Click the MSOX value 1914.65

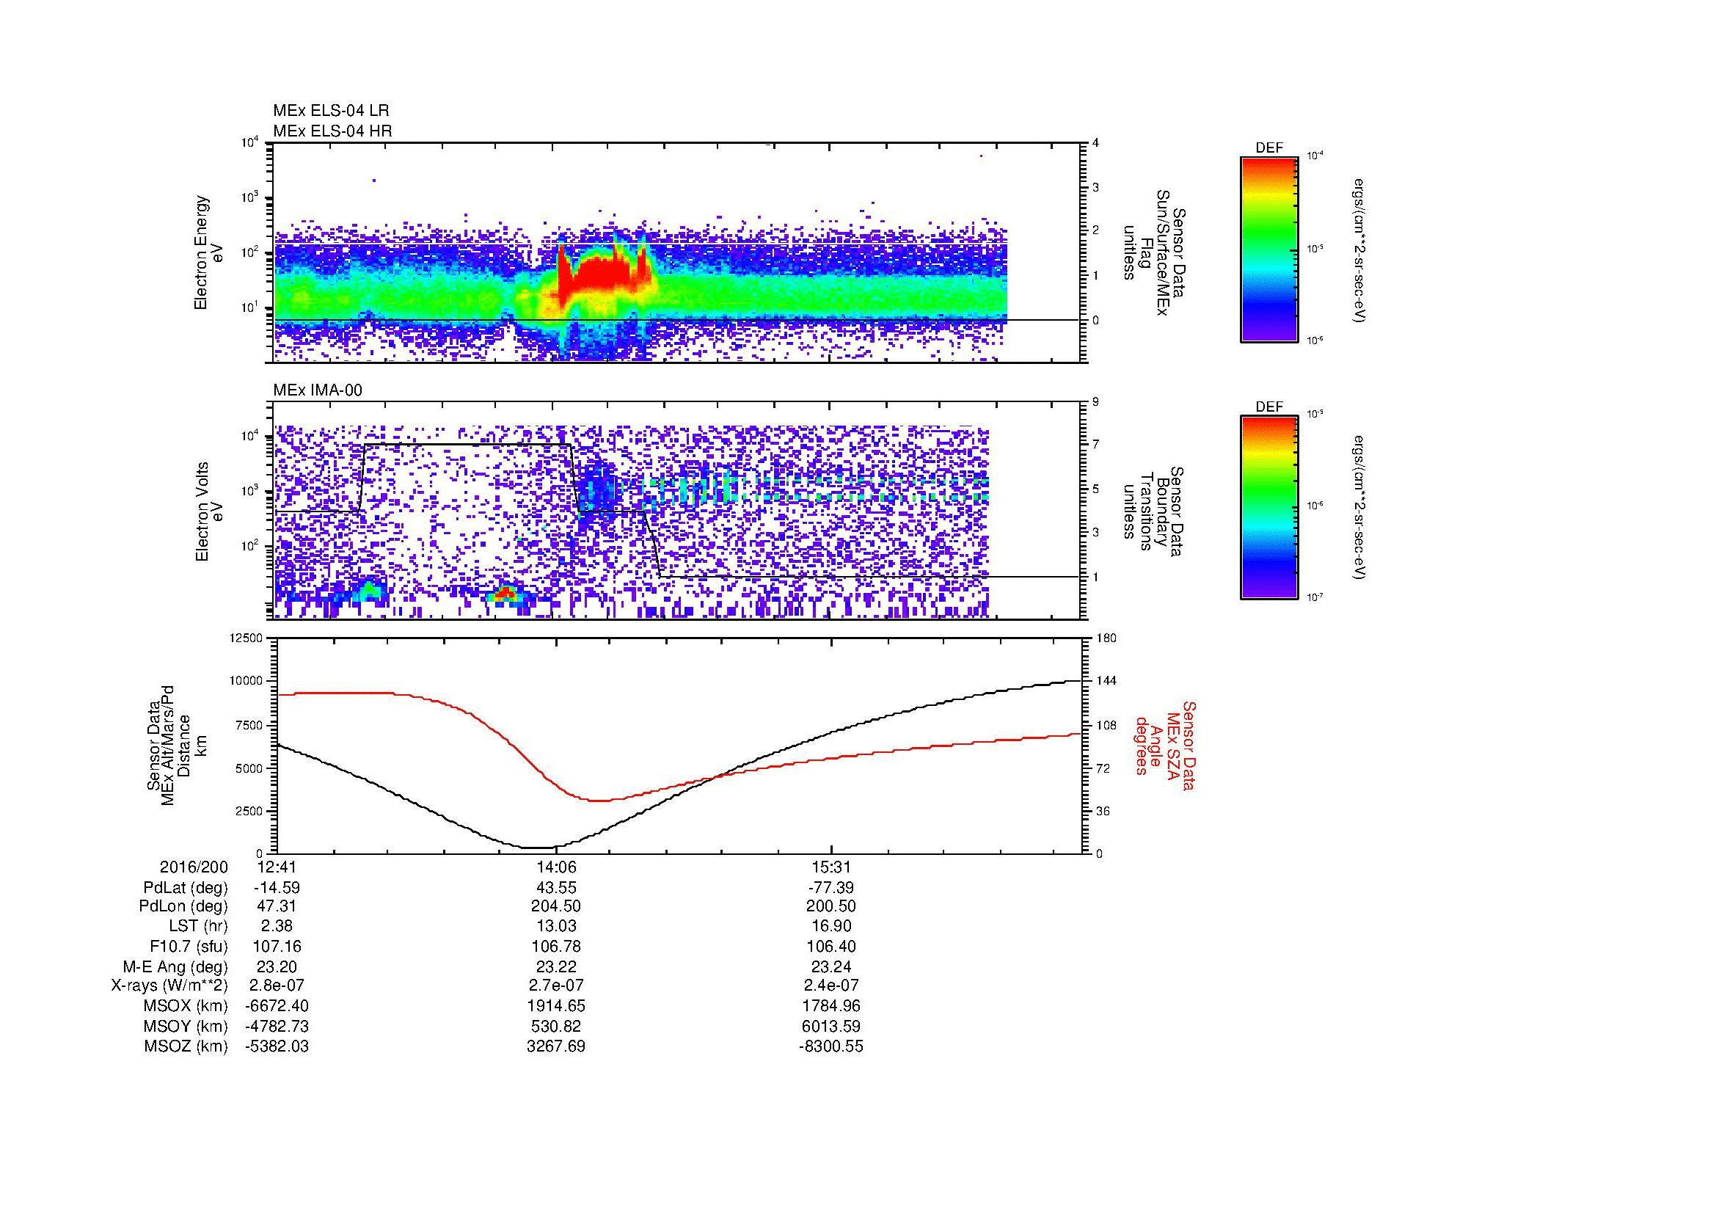click(556, 1006)
